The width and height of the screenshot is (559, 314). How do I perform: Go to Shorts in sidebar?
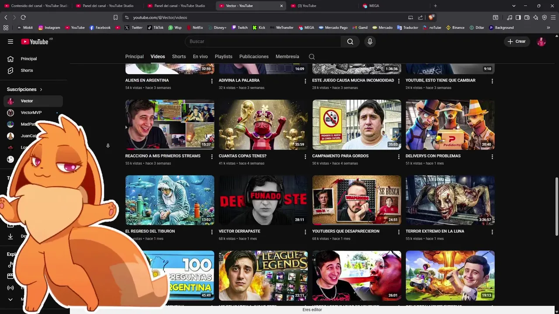33,70
